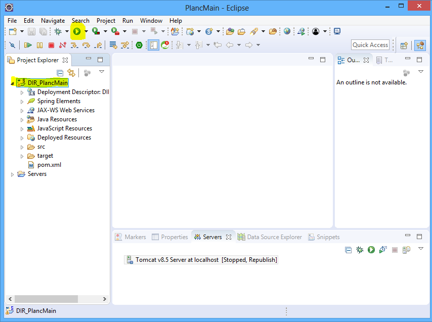Screen dimensions: 432x322
Task: Collapse All in Project Explorer toolbar
Action: click(60, 73)
